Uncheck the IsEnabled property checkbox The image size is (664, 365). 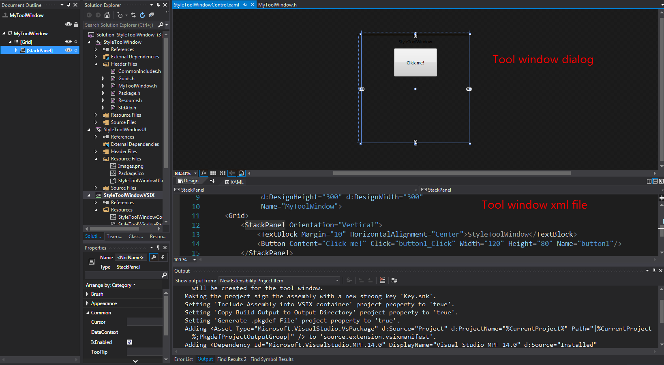point(130,342)
